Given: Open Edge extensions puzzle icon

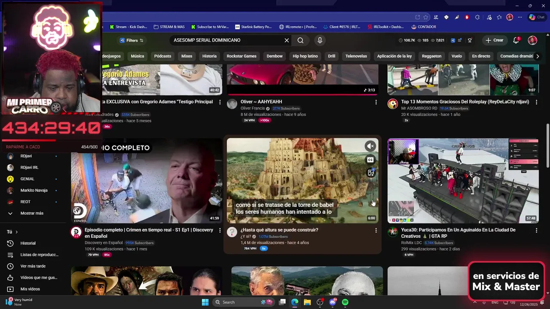Looking at the screenshot, I should pos(477,17).
